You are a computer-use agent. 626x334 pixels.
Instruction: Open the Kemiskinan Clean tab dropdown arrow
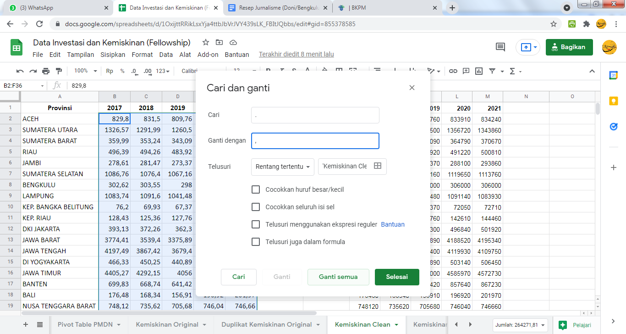click(x=397, y=325)
